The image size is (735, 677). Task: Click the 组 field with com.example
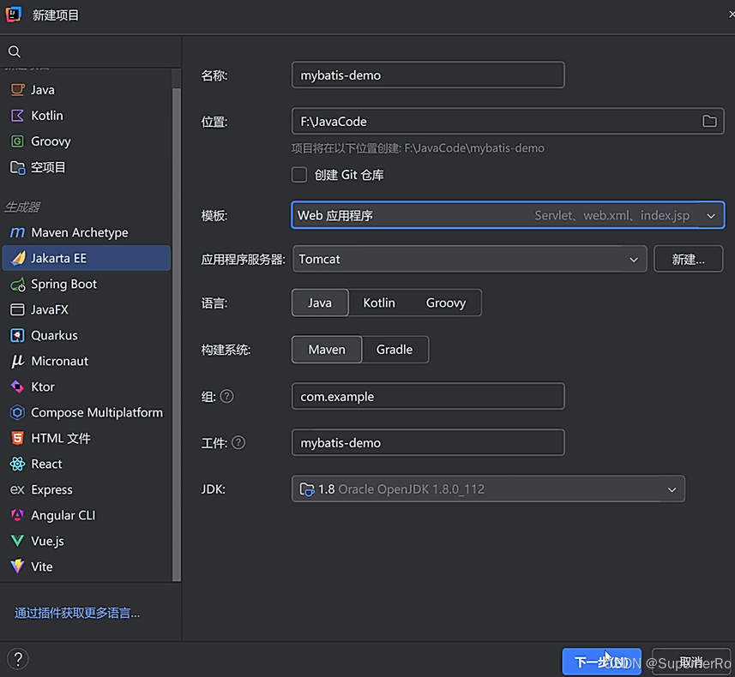click(x=428, y=397)
